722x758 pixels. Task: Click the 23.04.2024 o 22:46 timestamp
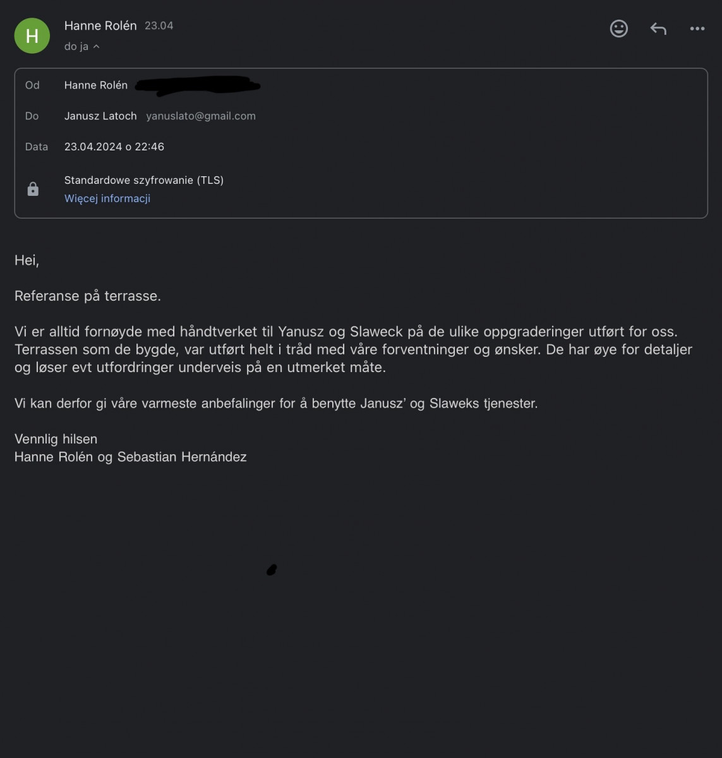point(114,147)
